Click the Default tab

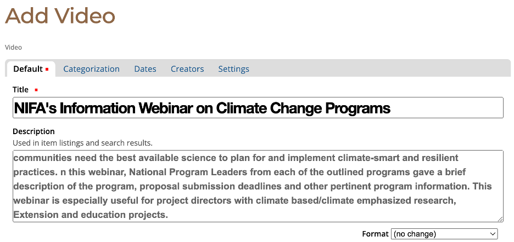coord(28,69)
